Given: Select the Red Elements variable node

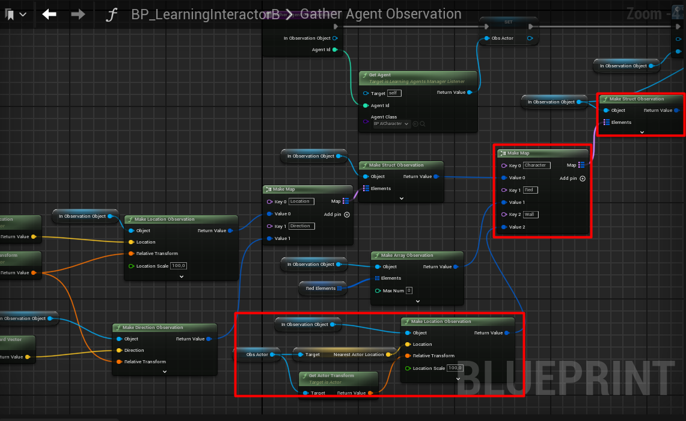Looking at the screenshot, I should click(x=323, y=289).
